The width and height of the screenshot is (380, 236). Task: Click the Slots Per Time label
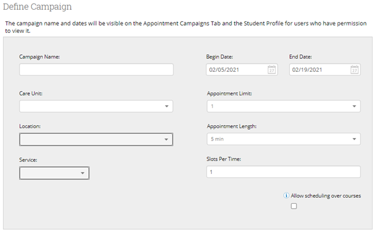click(x=223, y=159)
